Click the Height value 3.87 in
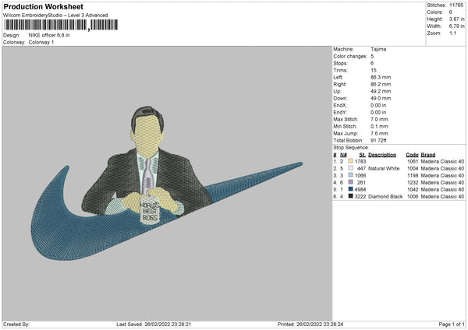 (456, 19)
